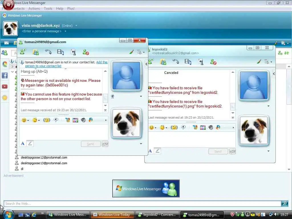Start video call in tomas24989d window

pyautogui.click(x=60, y=52)
